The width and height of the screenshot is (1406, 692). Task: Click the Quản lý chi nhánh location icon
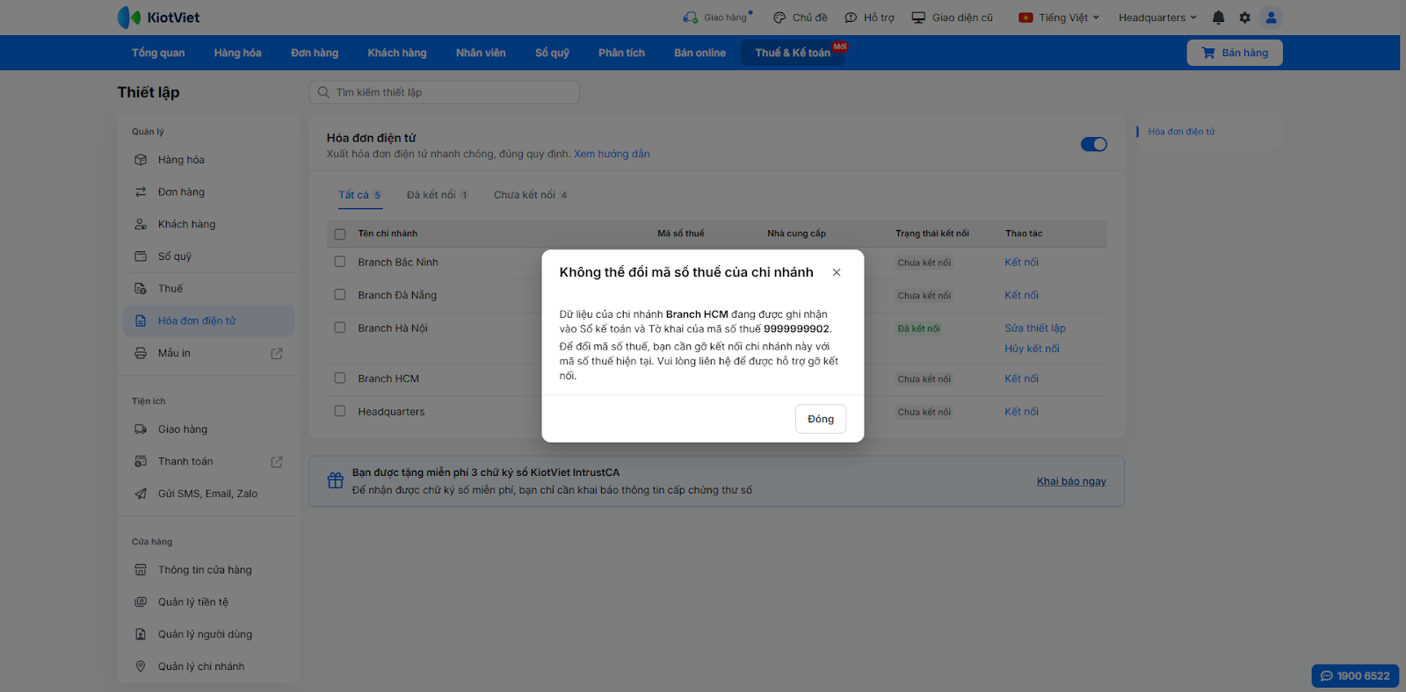(x=141, y=667)
